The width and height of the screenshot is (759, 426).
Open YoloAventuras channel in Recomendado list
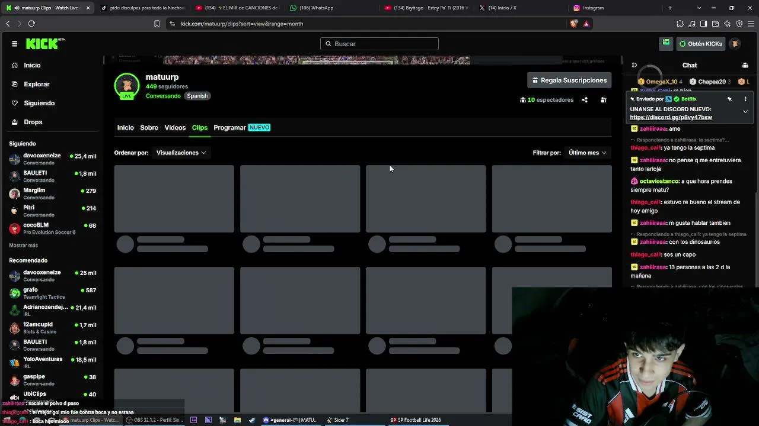pyautogui.click(x=52, y=363)
